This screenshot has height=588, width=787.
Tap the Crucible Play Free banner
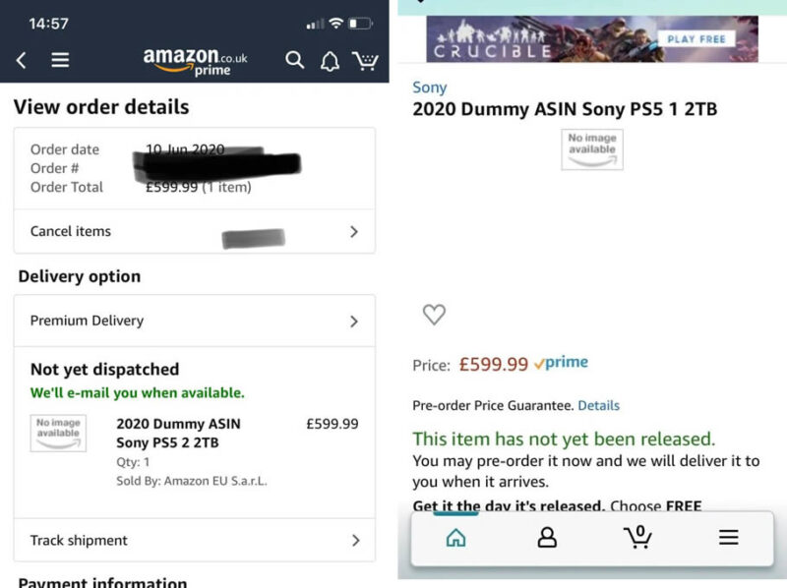[592, 39]
